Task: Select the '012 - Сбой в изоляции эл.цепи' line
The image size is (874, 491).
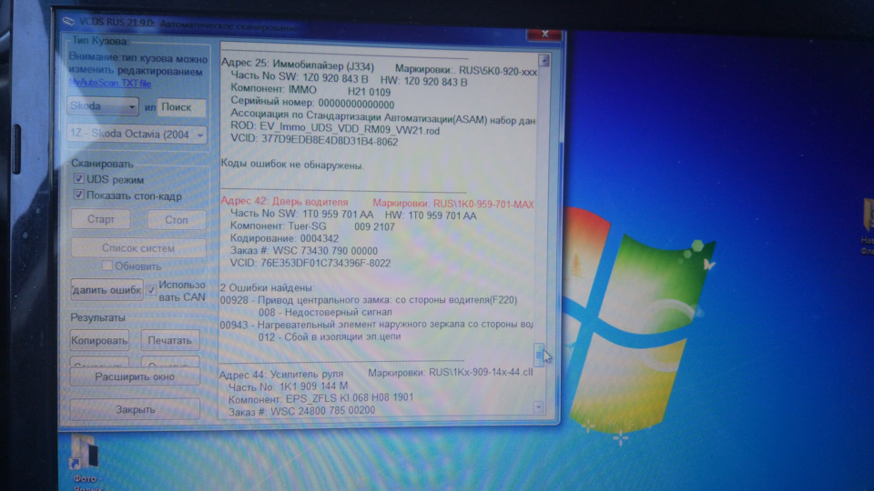Action: click(x=330, y=336)
